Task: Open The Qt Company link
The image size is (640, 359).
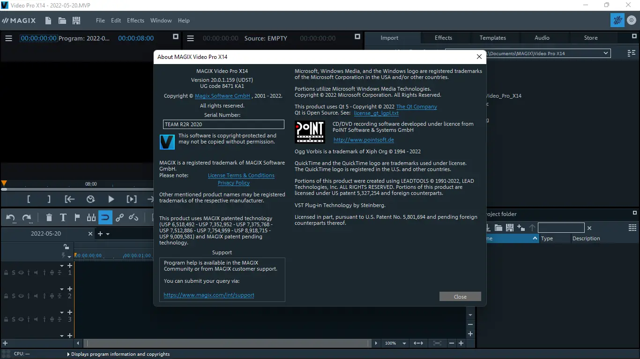Action: 417,107
